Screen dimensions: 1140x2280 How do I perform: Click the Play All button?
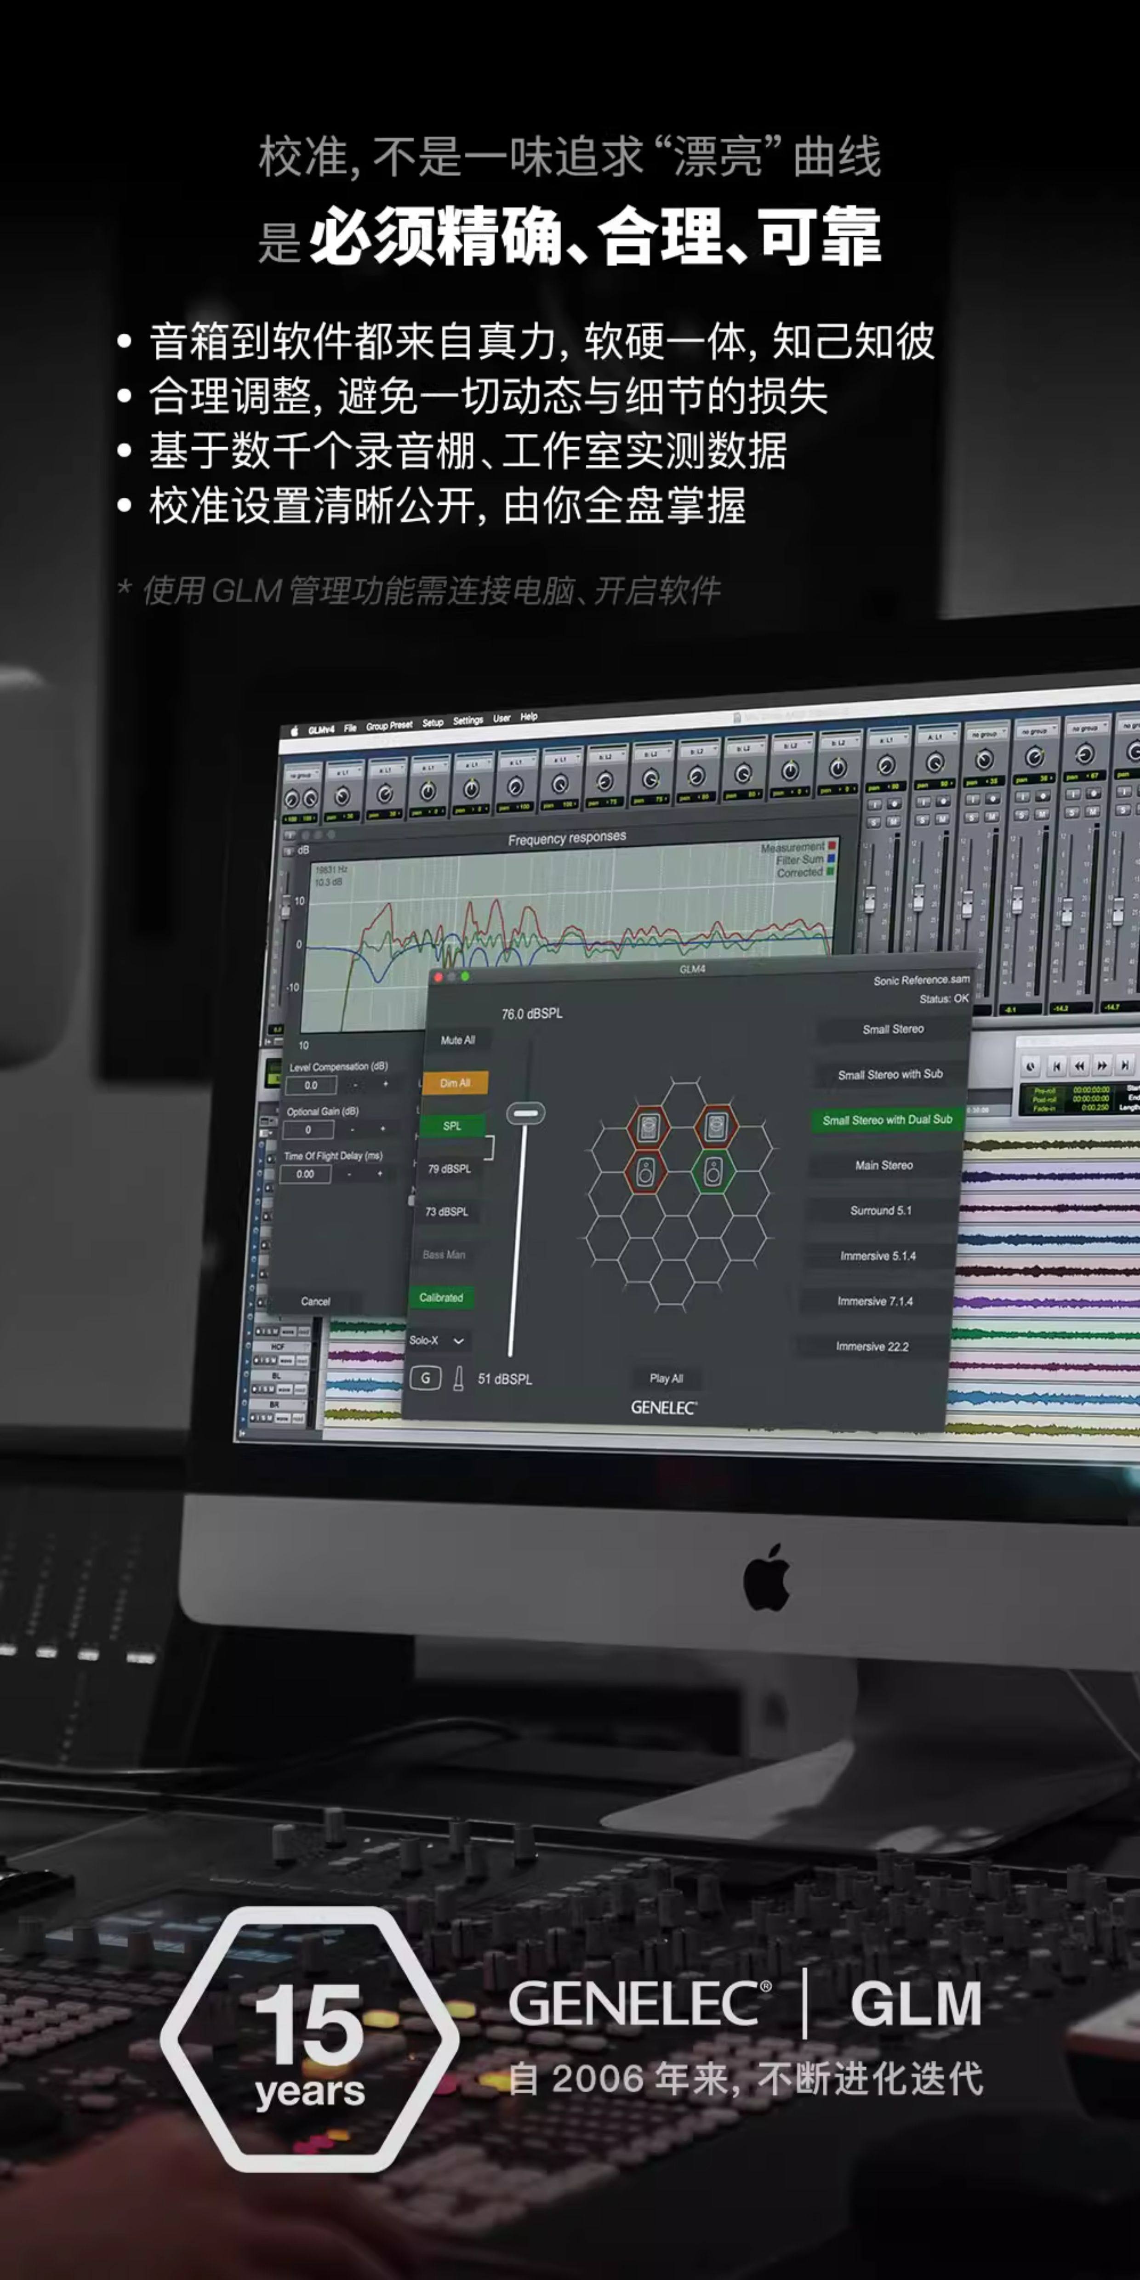point(667,1378)
